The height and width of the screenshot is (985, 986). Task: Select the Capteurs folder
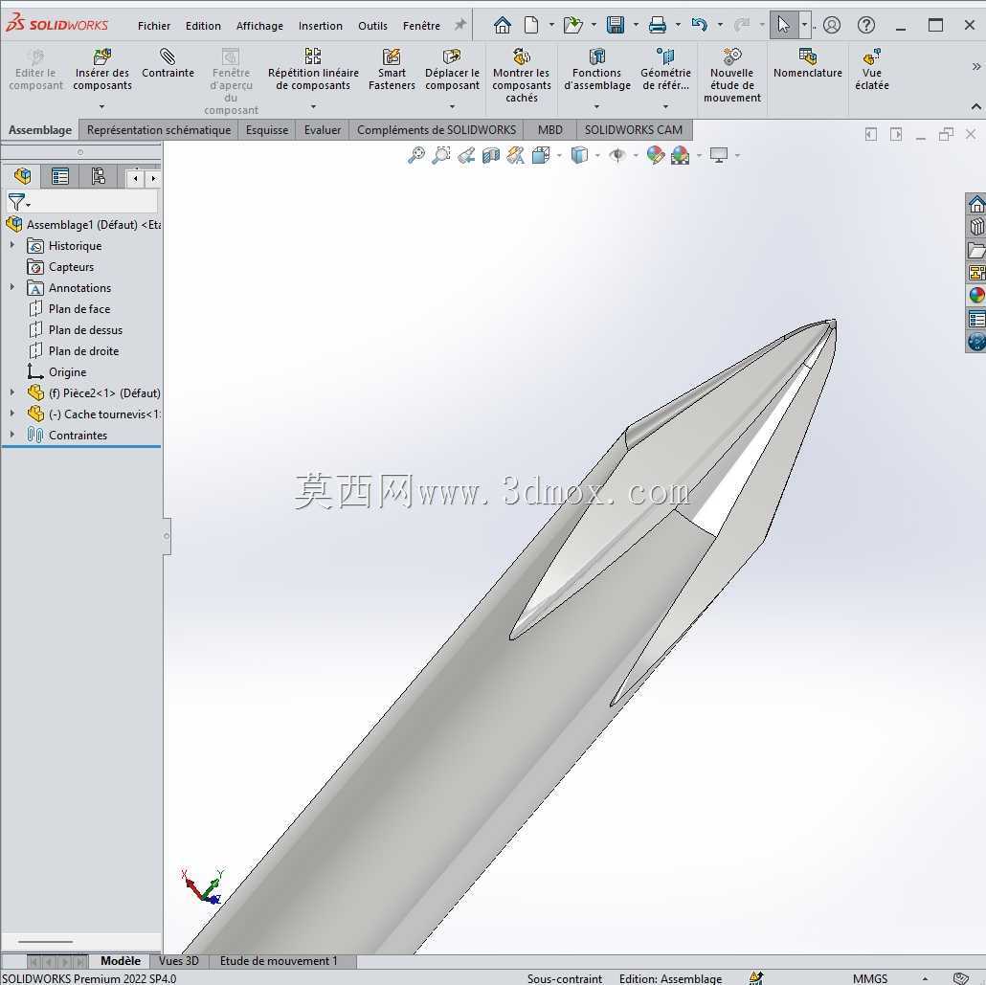(71, 267)
